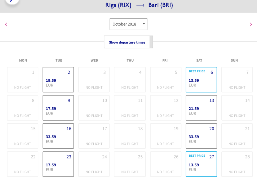Image resolution: width=257 pixels, height=179 pixels.
Task: Select best price flight on October 6
Action: pyautogui.click(x=201, y=80)
